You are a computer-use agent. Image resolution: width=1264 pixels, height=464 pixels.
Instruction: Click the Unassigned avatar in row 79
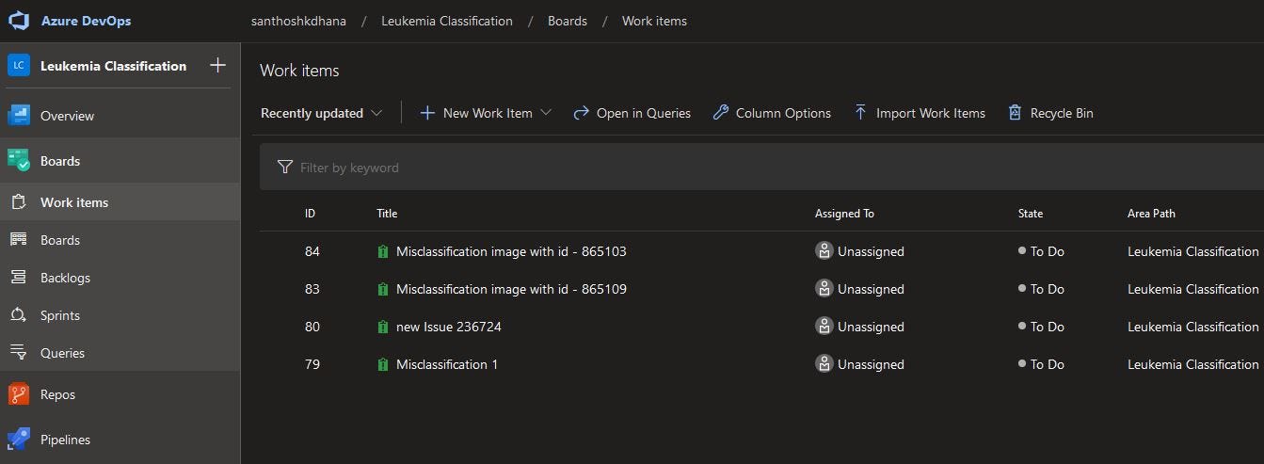point(824,364)
